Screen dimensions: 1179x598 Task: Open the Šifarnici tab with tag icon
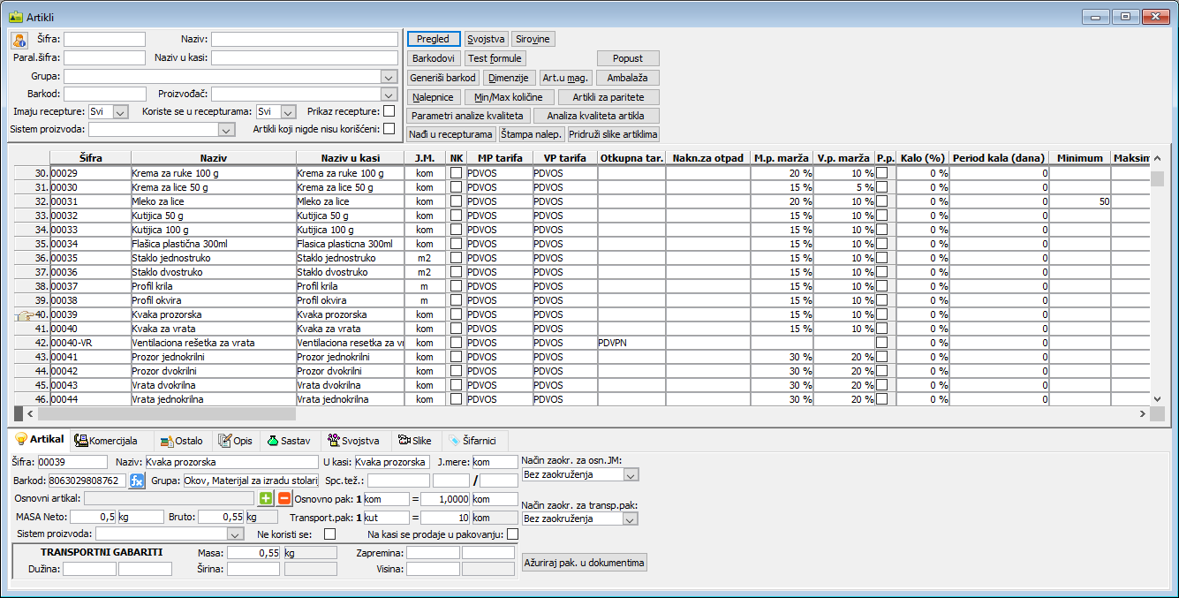472,440
